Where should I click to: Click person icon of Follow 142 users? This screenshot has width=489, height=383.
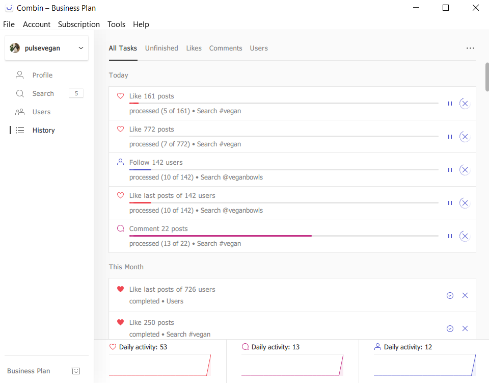pos(120,162)
